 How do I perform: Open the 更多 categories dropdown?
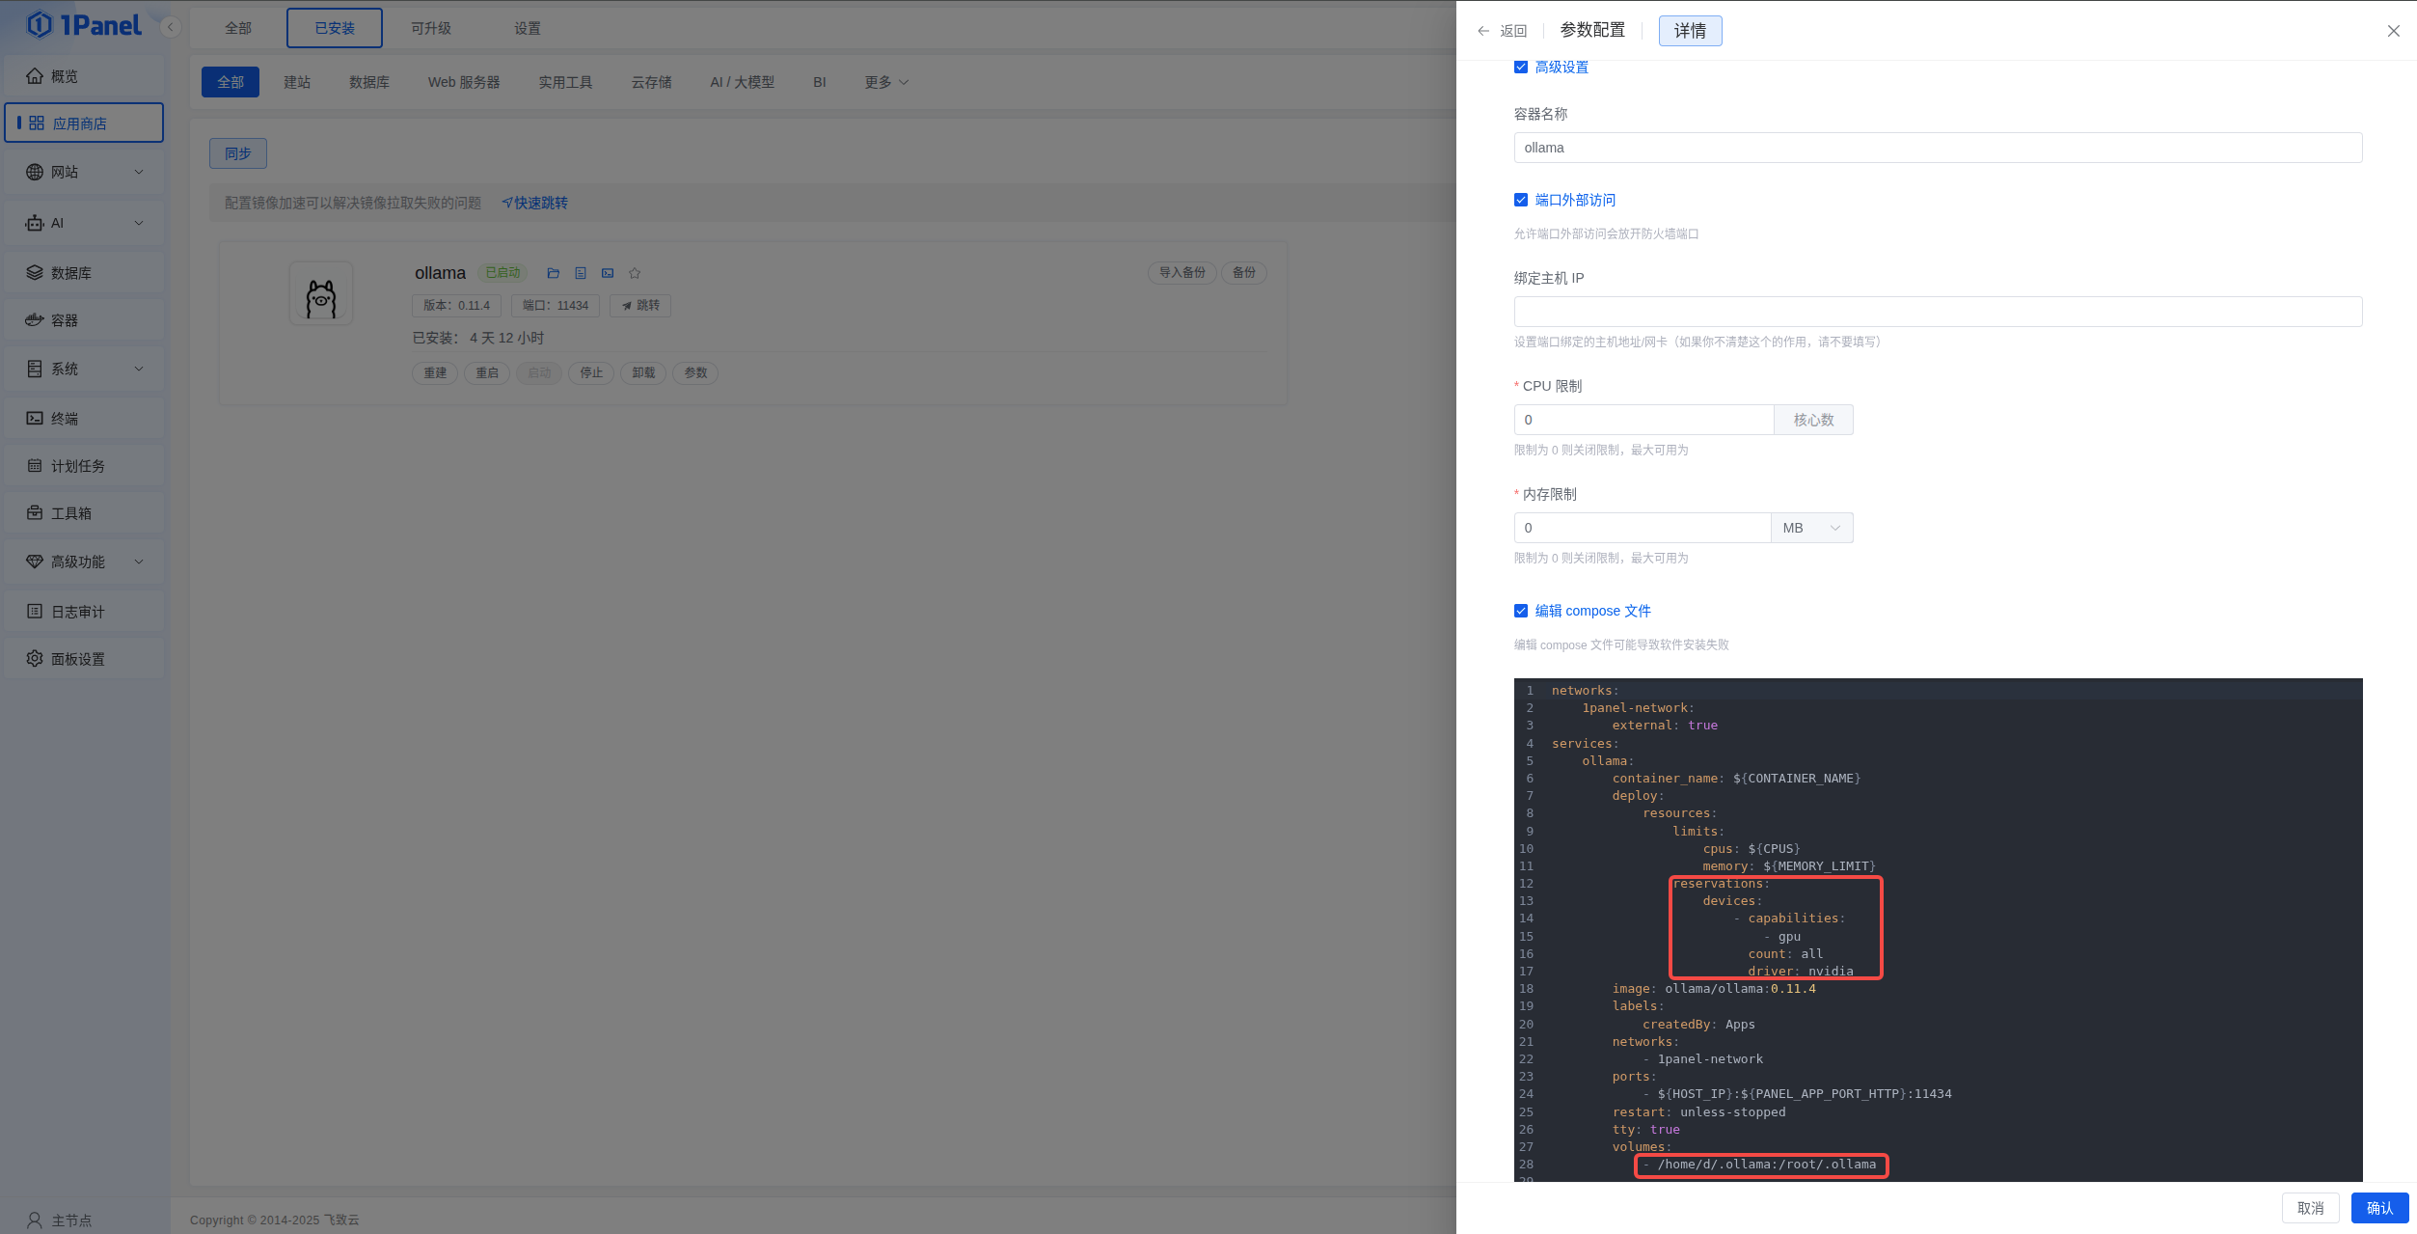[886, 82]
